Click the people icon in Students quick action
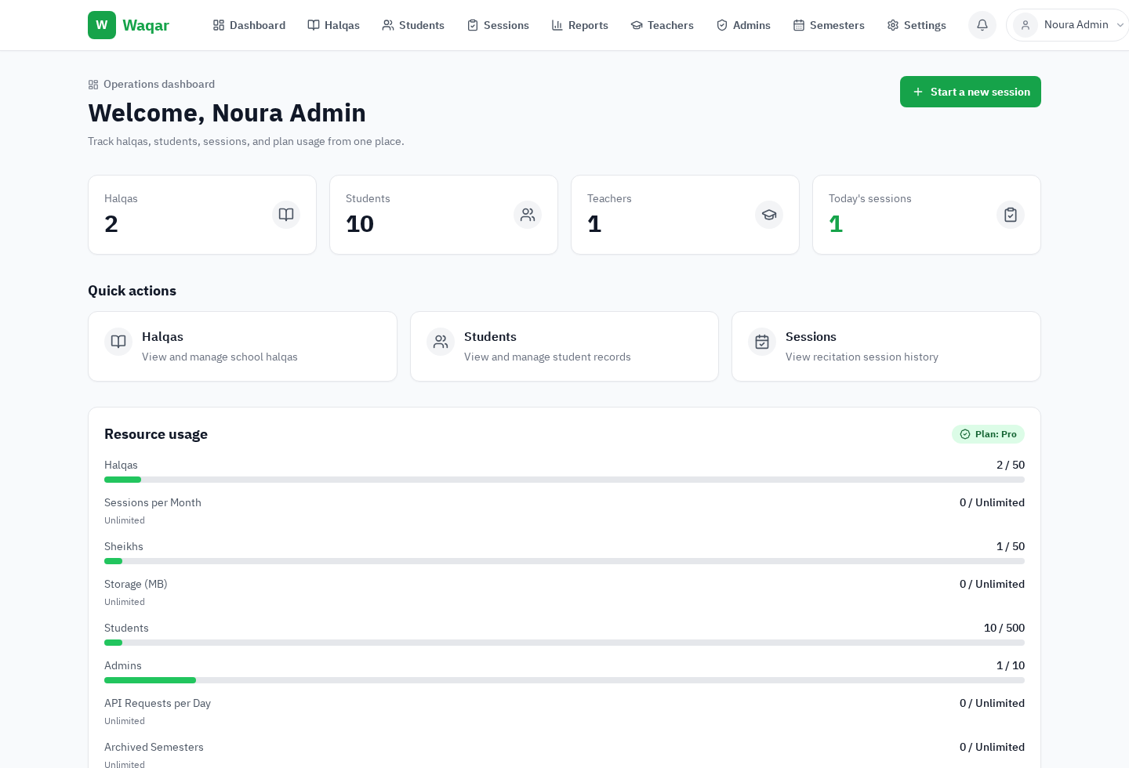The height and width of the screenshot is (768, 1129). click(x=441, y=342)
